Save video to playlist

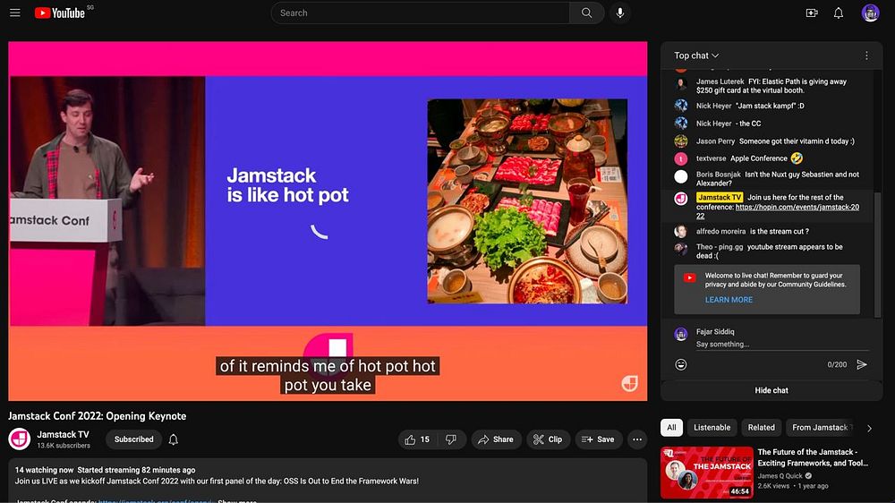point(598,439)
